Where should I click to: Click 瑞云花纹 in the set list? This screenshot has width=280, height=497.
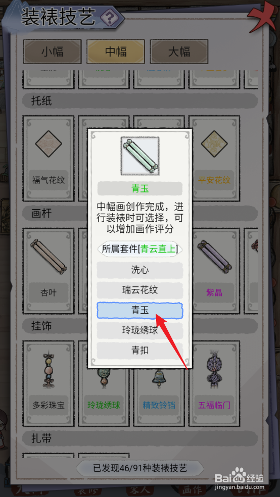140,290
